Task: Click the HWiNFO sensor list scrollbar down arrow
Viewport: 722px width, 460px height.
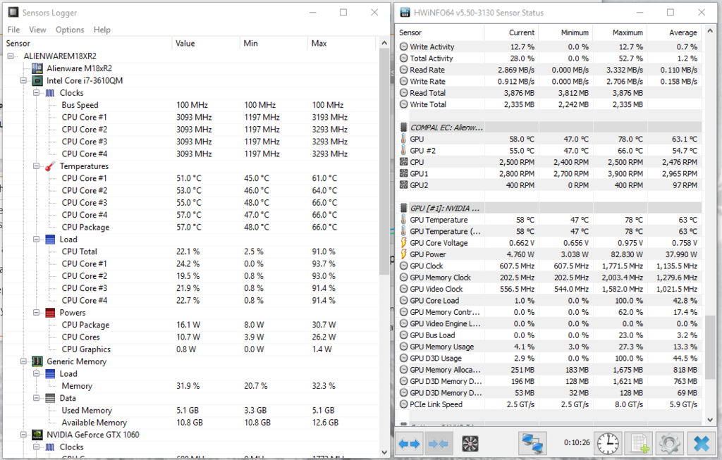Action: click(x=710, y=420)
